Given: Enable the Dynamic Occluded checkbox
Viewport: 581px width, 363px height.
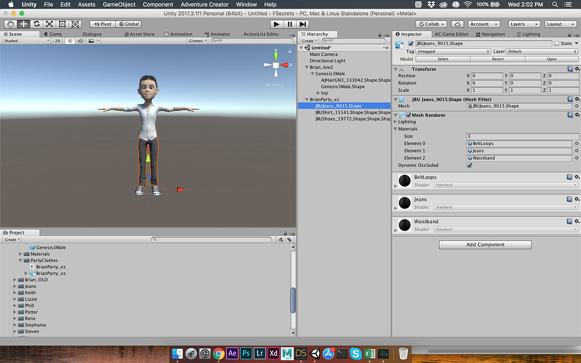Looking at the screenshot, I should click(x=469, y=165).
